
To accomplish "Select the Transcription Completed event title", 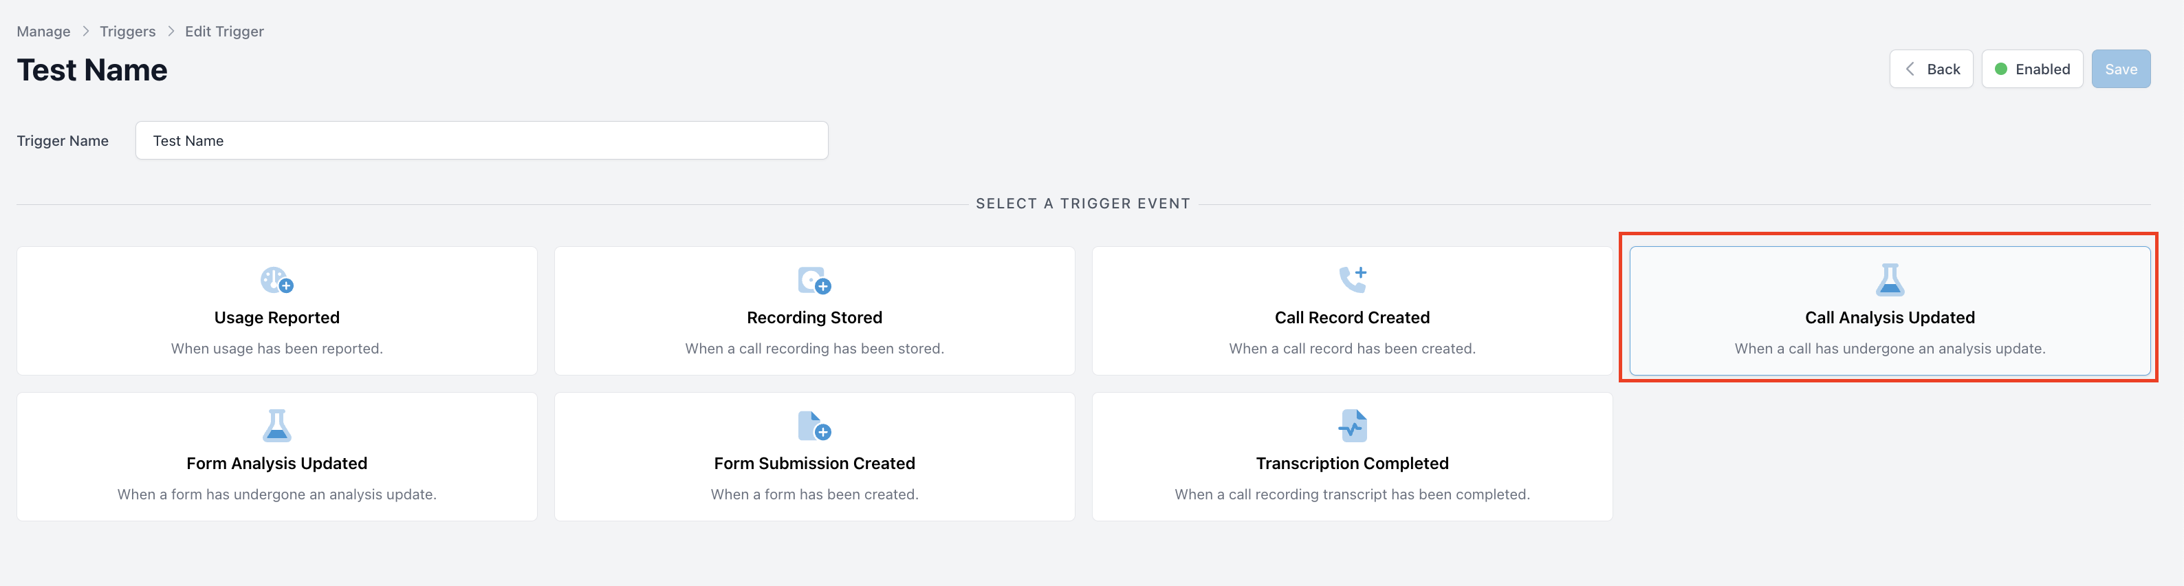I will pos(1353,463).
